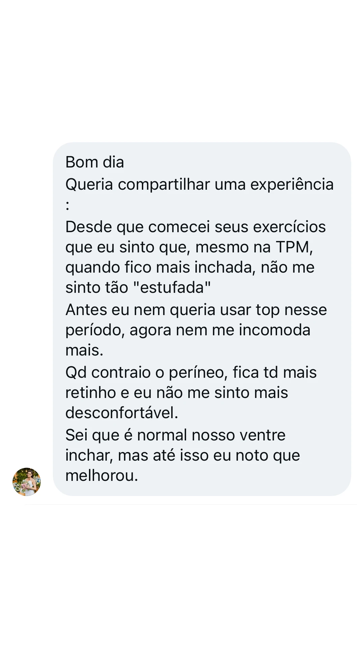Click the word "TPM," in the message
The image size is (364, 647).
pos(295,247)
